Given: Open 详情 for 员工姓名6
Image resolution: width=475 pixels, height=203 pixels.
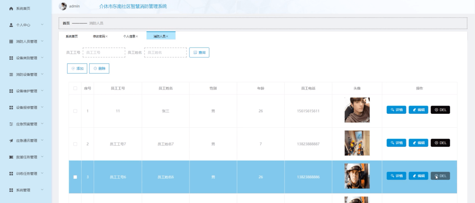Looking at the screenshot, I should [396, 176].
